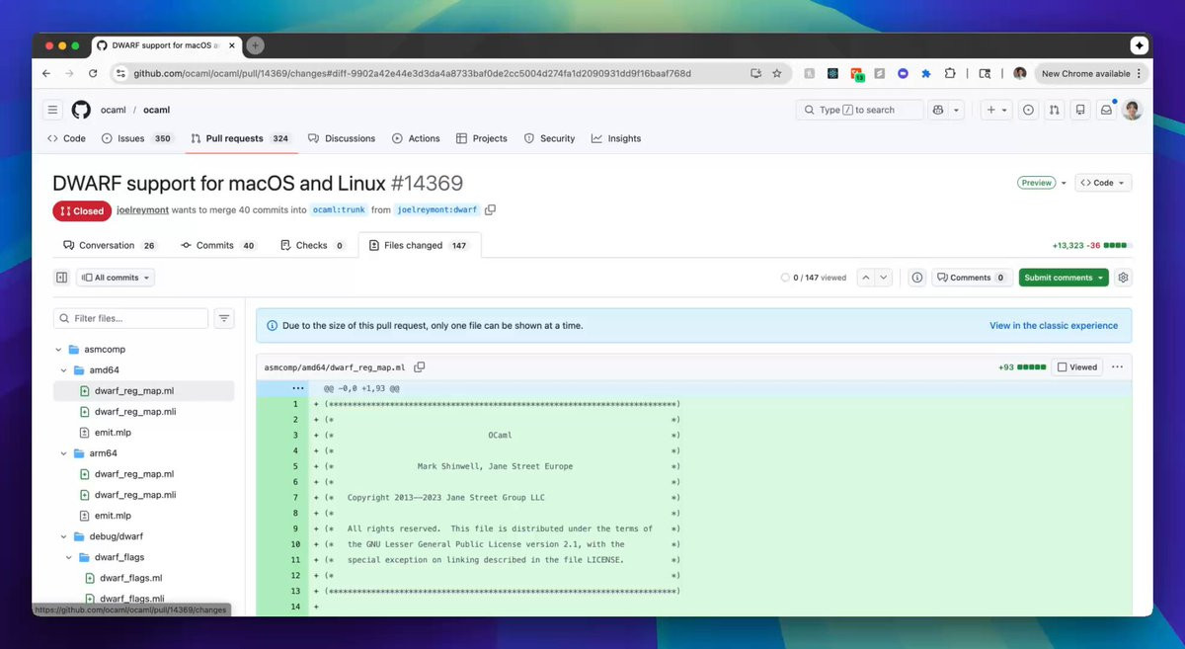
Task: Open the pull requests icon in GitHub header
Action: point(1054,111)
